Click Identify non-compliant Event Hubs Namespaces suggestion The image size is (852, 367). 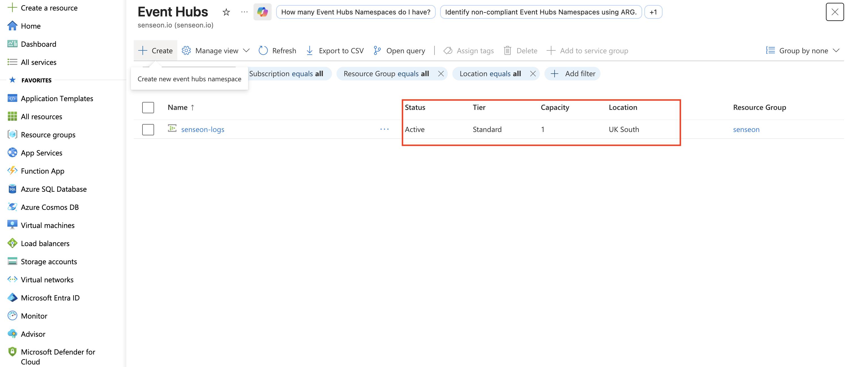(x=541, y=12)
